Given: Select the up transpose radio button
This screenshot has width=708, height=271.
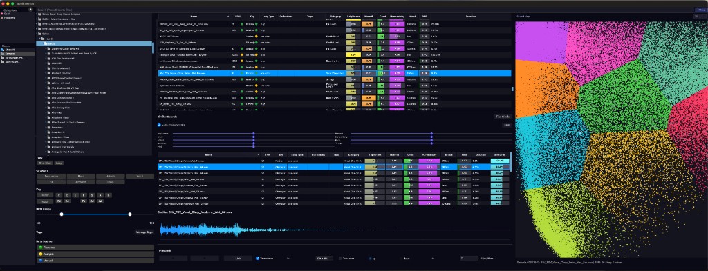Looking at the screenshot, I should 370,259.
